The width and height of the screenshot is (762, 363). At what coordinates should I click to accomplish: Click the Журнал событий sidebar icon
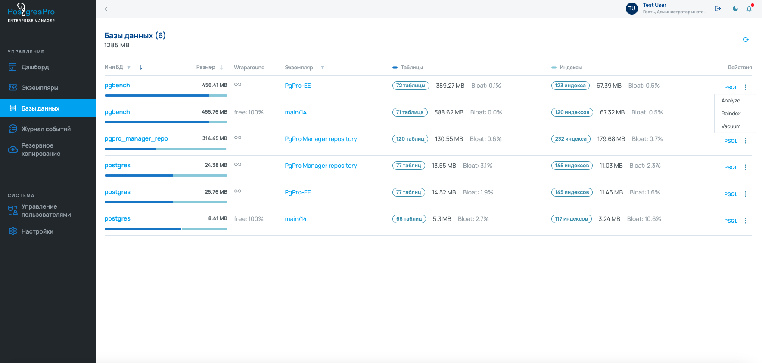[13, 129]
